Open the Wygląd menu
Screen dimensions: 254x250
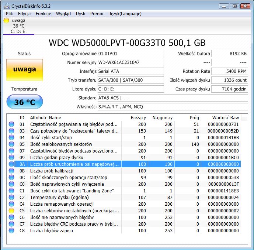(63, 14)
